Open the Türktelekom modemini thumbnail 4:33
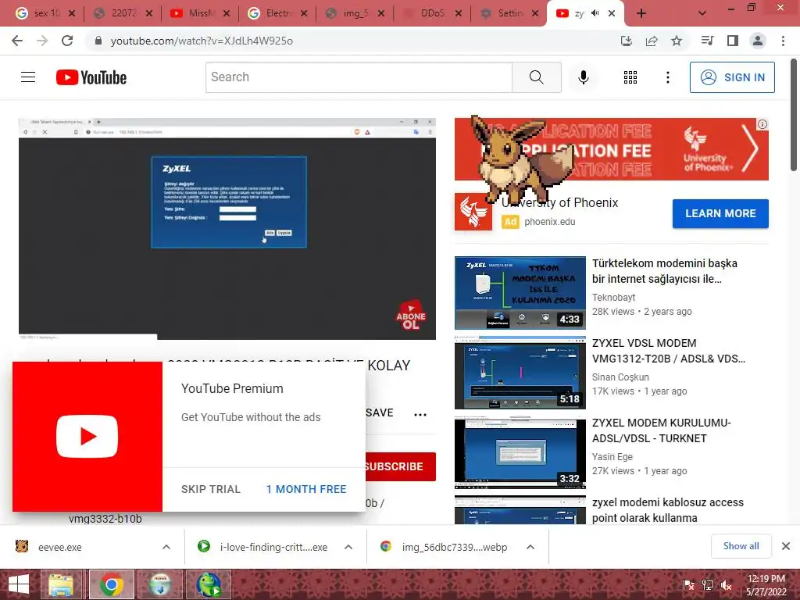Image resolution: width=800 pixels, height=600 pixels. click(520, 293)
